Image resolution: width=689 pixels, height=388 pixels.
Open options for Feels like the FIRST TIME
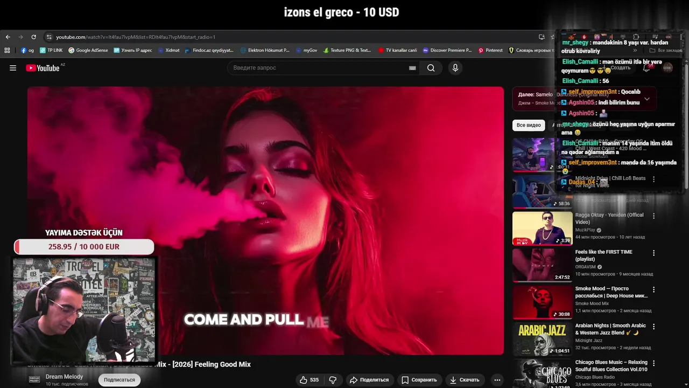[x=654, y=253]
